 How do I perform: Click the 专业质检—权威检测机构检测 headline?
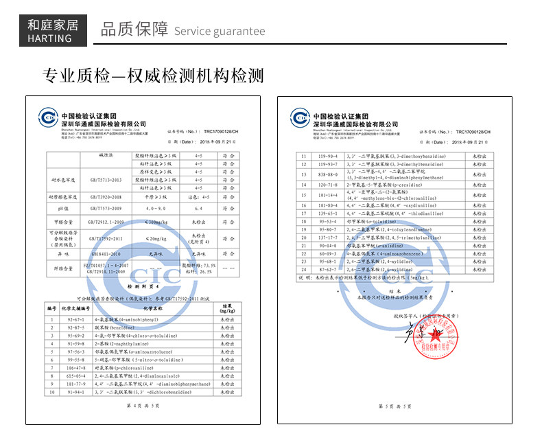click(x=153, y=76)
